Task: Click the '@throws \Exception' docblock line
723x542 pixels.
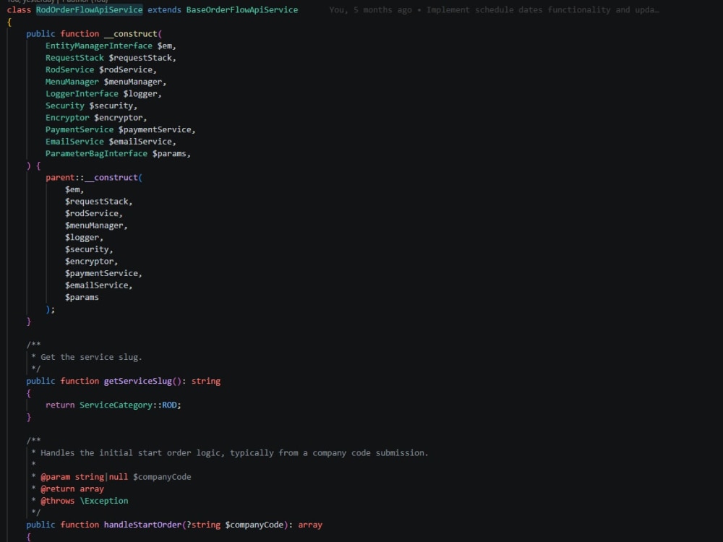Action: 85,501
